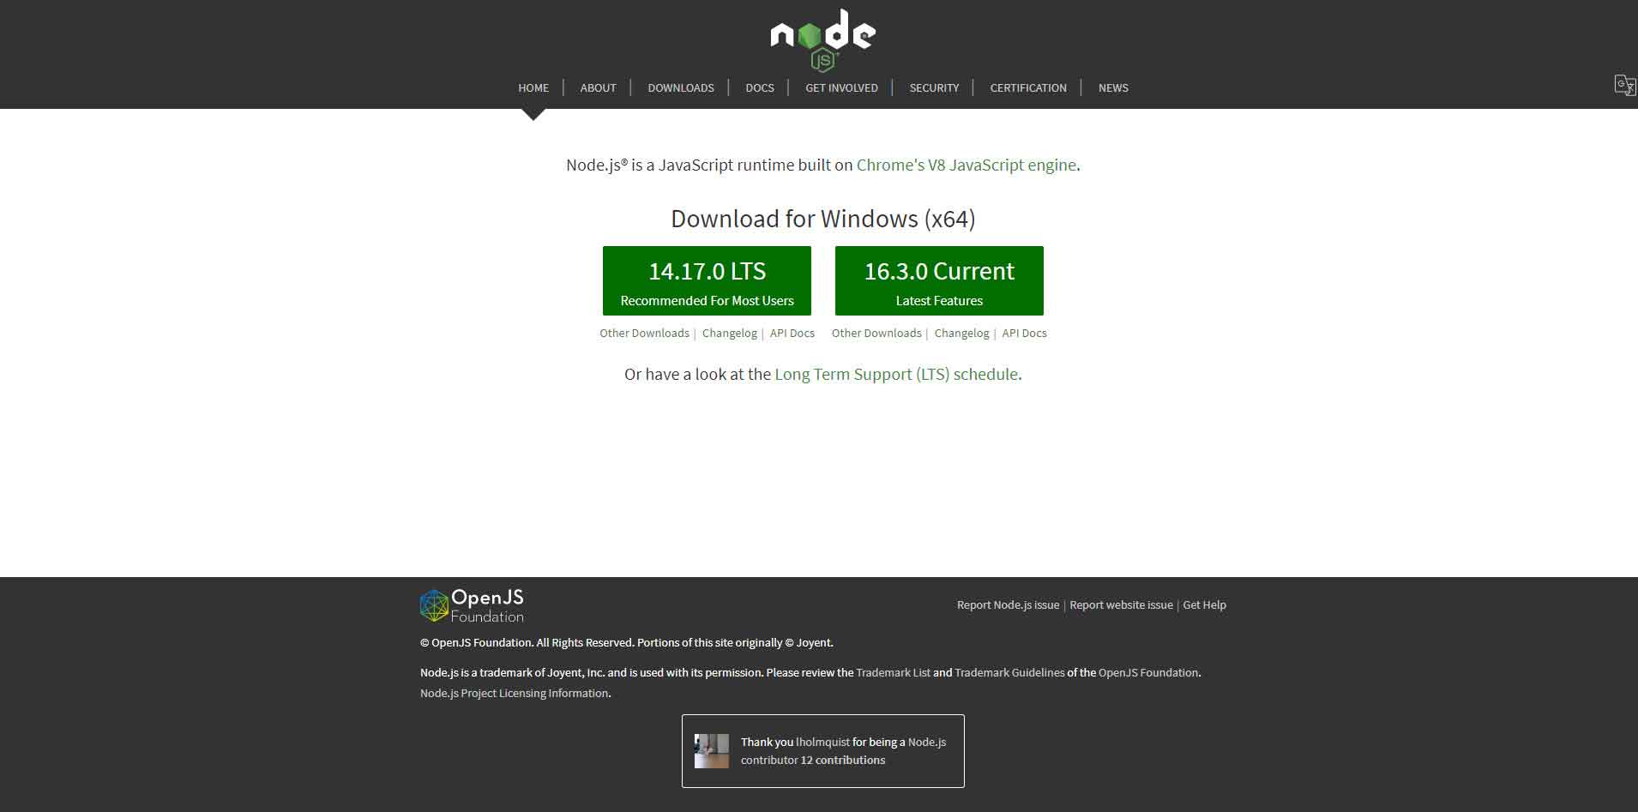Open the lholmquist contributor avatar thumbnail
Image resolution: width=1638 pixels, height=812 pixels.
point(711,751)
